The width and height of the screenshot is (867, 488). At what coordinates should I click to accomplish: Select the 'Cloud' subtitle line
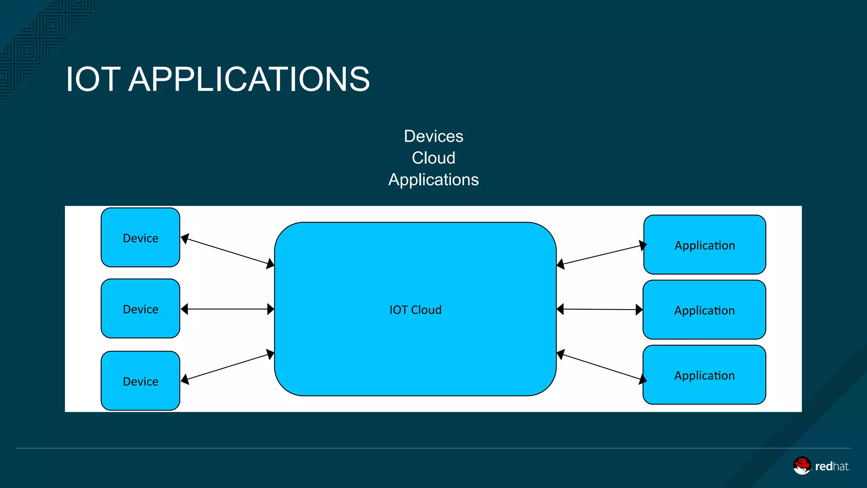pos(433,158)
